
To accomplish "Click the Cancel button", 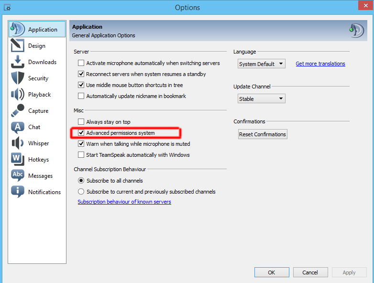I will click(310, 272).
